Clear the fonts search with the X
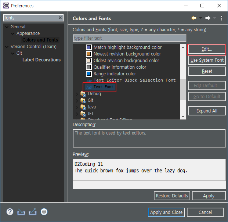The height and width of the screenshot is (222, 228). [60, 18]
